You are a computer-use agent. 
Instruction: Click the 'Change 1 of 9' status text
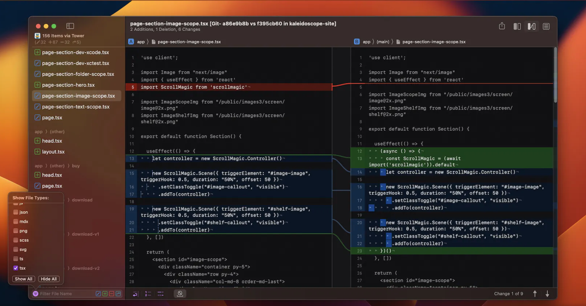coord(508,294)
